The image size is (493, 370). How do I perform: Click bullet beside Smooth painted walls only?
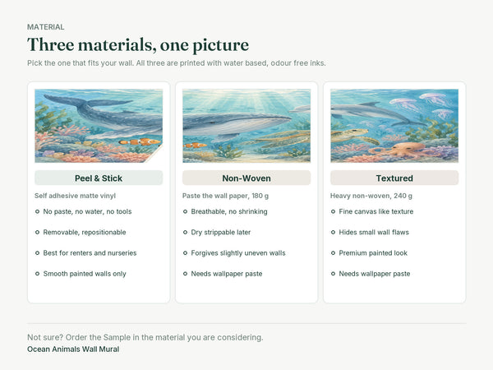click(38, 274)
